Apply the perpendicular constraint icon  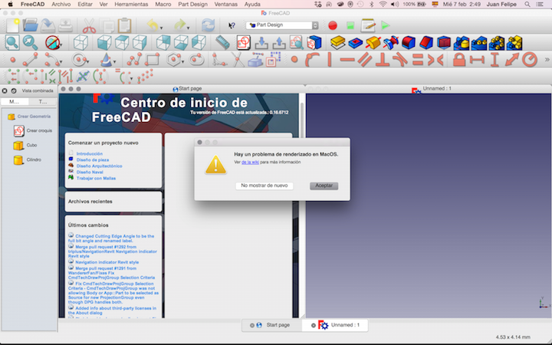383,60
